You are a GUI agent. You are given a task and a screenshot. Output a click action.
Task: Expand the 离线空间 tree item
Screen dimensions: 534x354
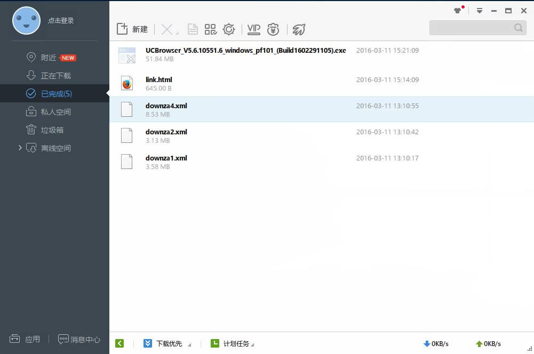point(20,148)
